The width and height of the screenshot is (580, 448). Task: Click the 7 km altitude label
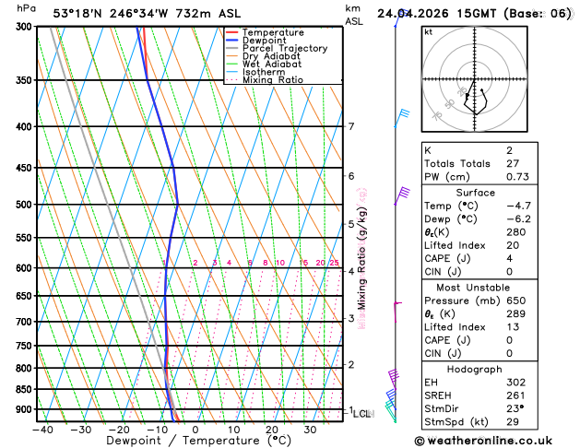coord(351,126)
